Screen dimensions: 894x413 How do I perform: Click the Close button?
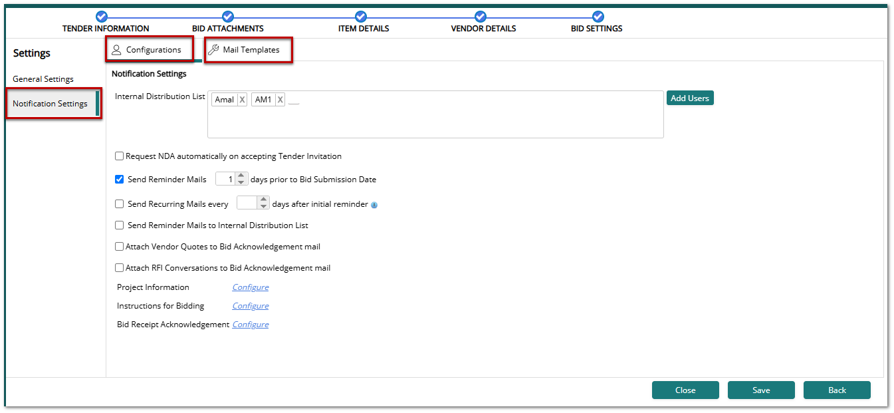[x=685, y=390]
